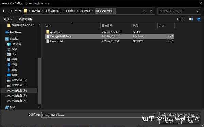Go back with the left arrow
204x127 pixels.
click(4, 11)
